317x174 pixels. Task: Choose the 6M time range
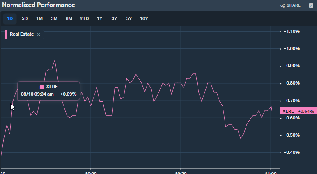click(x=69, y=18)
